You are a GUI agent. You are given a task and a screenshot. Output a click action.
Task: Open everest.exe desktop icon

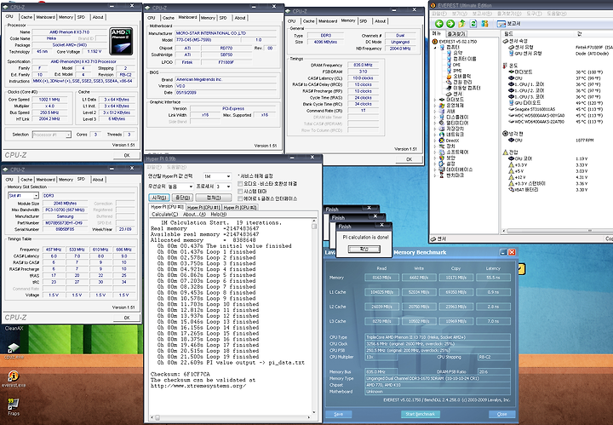14,379
